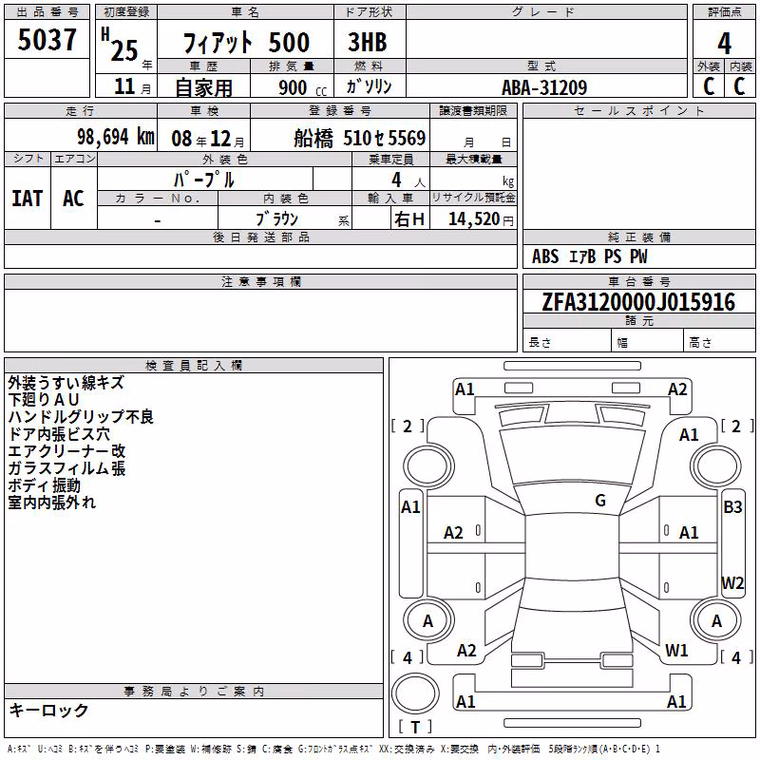Click the W1 marker near rear quarter

(x=676, y=651)
